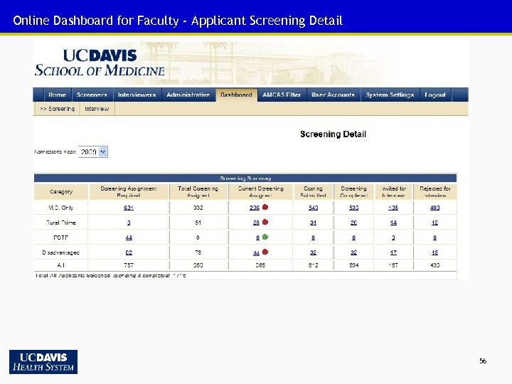Click the UC Davis Health System logo
Viewport: 512px width, 384px height.
point(43,362)
